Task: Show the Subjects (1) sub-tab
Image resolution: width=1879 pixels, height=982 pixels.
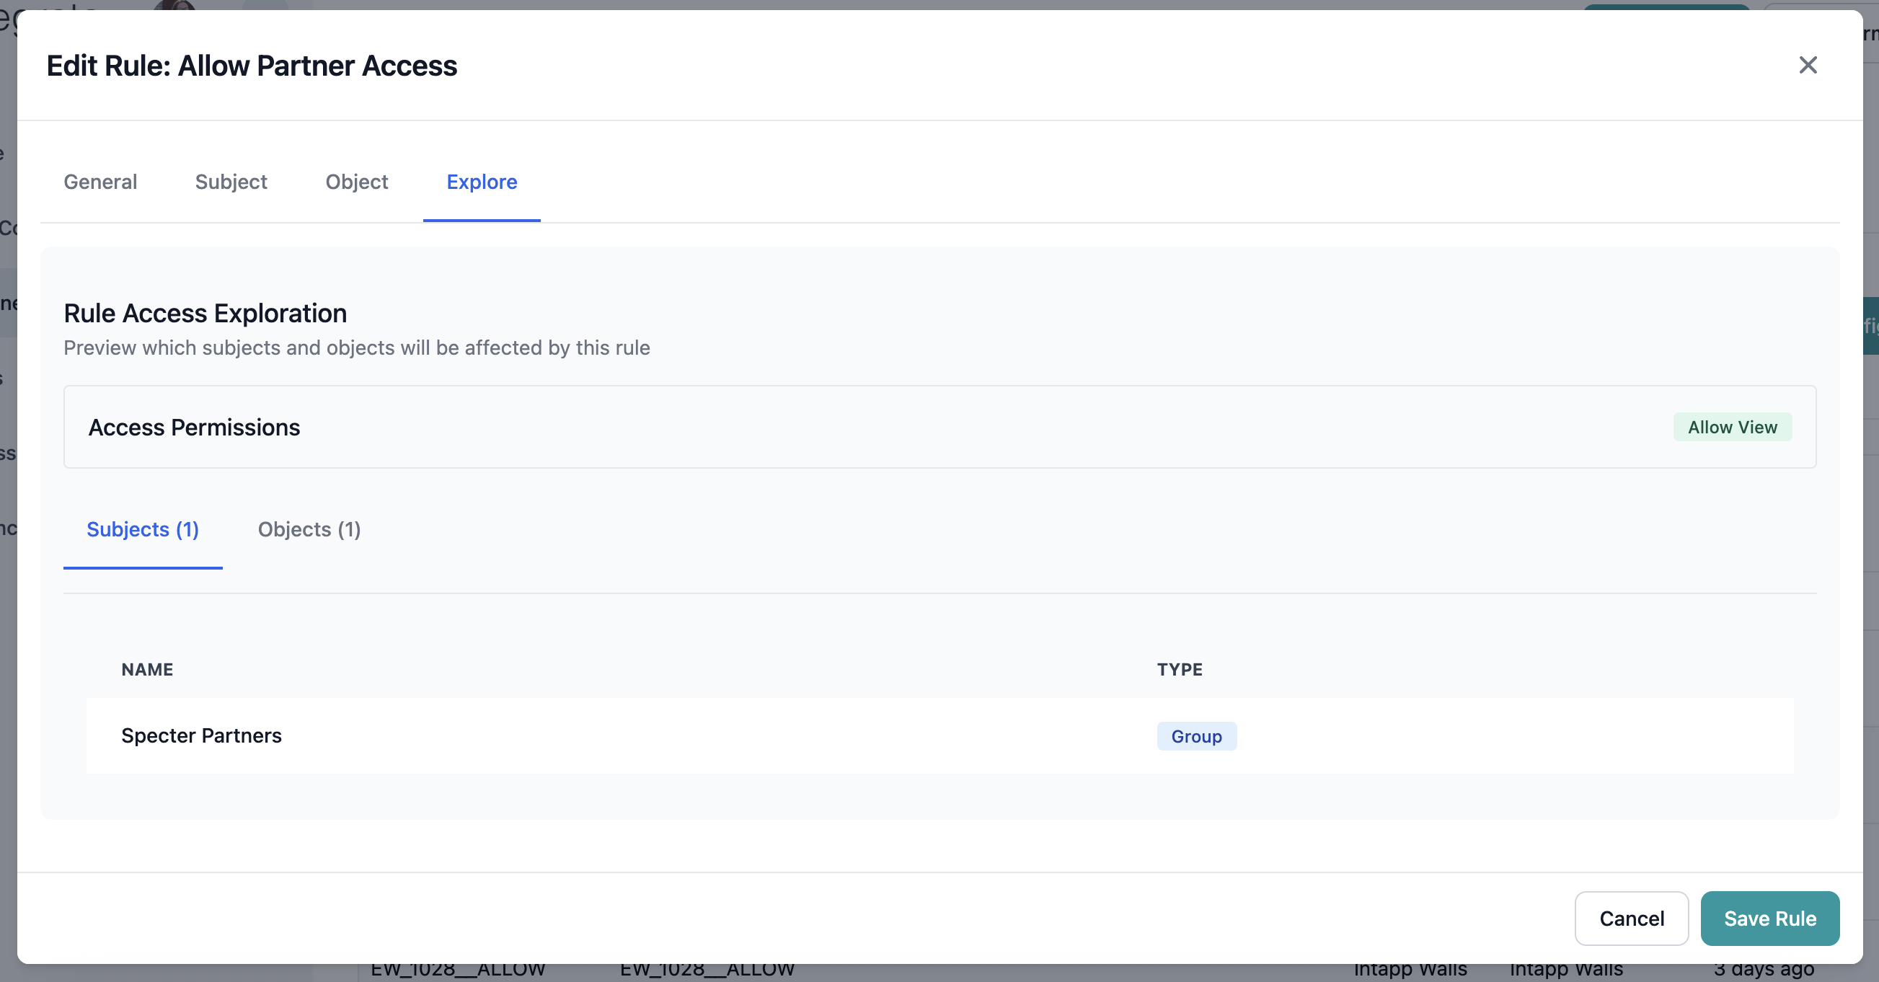Action: pyautogui.click(x=142, y=529)
